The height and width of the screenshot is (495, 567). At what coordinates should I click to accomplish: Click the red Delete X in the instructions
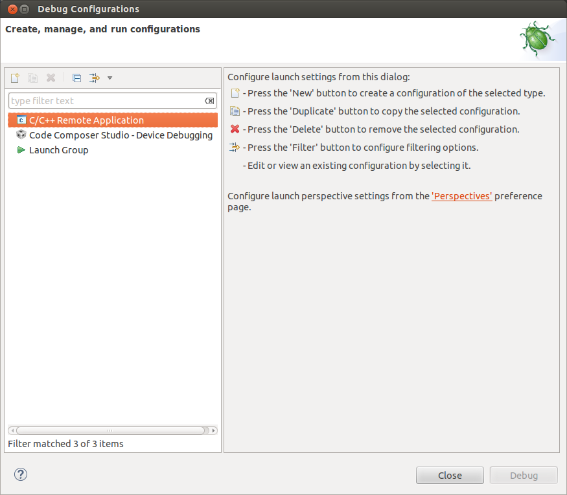click(x=235, y=129)
